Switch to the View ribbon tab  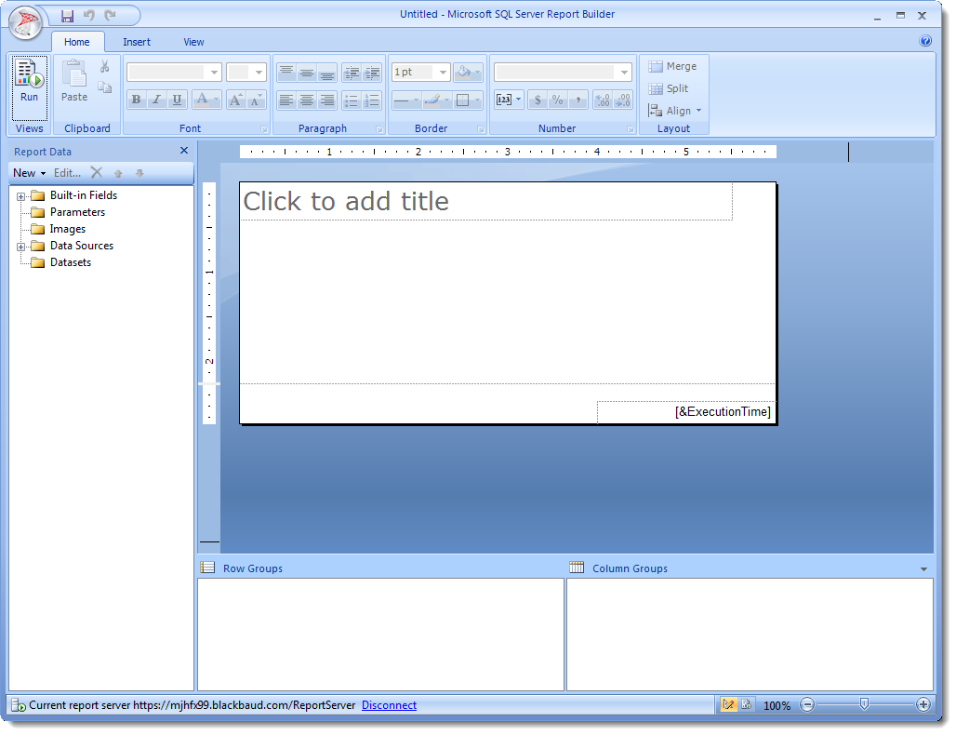[193, 42]
